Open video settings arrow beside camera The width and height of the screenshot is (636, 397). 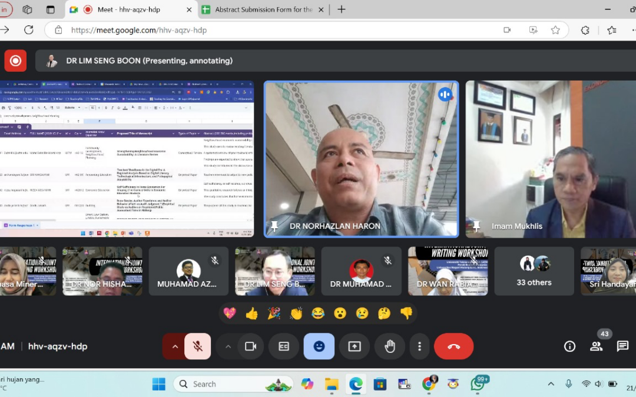pos(228,346)
